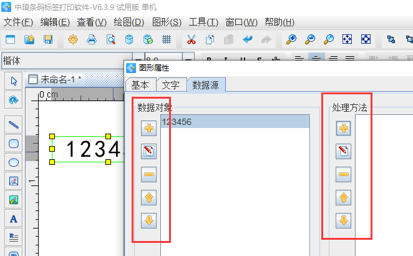Edit the processing method
Viewport: 413px width, 256px height.
tap(343, 151)
